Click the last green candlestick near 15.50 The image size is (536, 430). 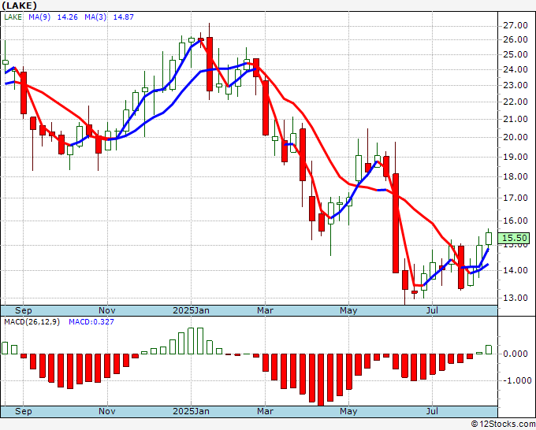(x=489, y=239)
